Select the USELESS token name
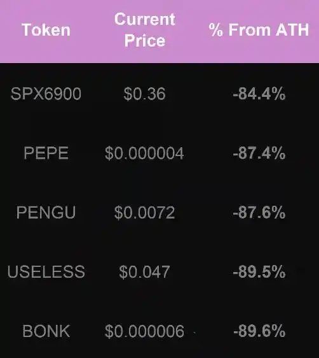319x358 pixels. [x=46, y=272]
